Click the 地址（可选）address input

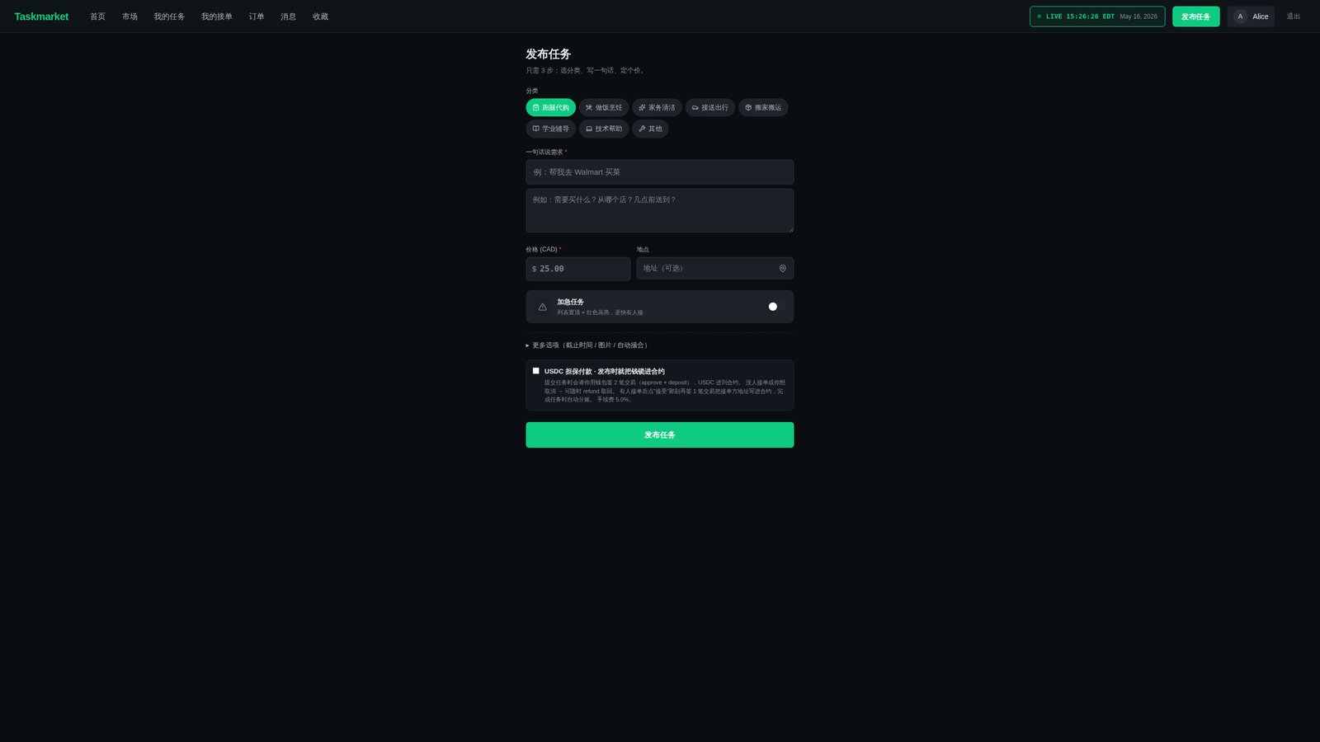pos(714,269)
